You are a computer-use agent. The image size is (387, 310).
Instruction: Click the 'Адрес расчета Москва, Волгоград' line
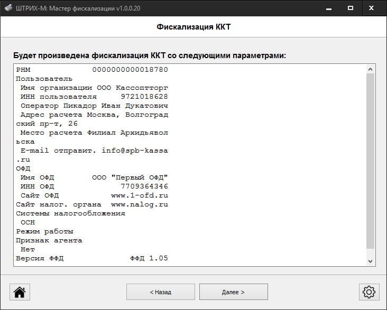pos(94,115)
